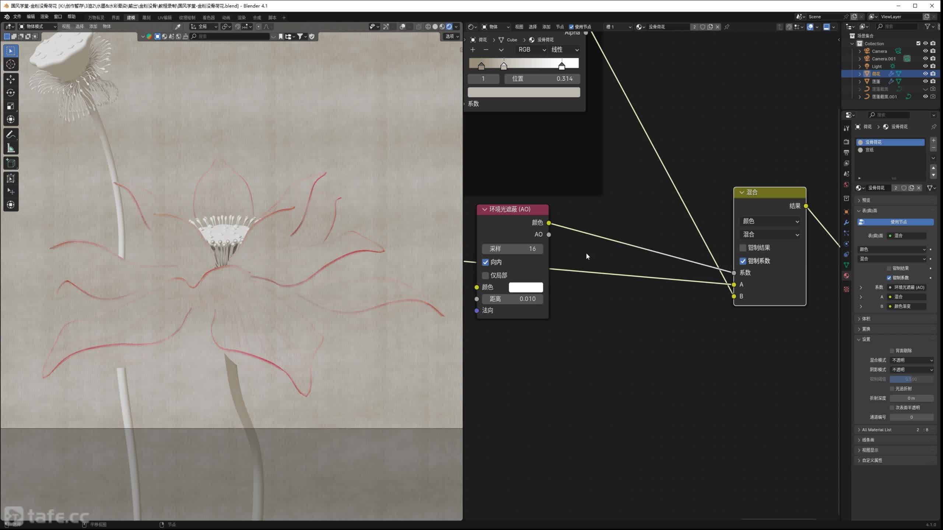Open the Modifiers wrench properties tab

pos(846,222)
